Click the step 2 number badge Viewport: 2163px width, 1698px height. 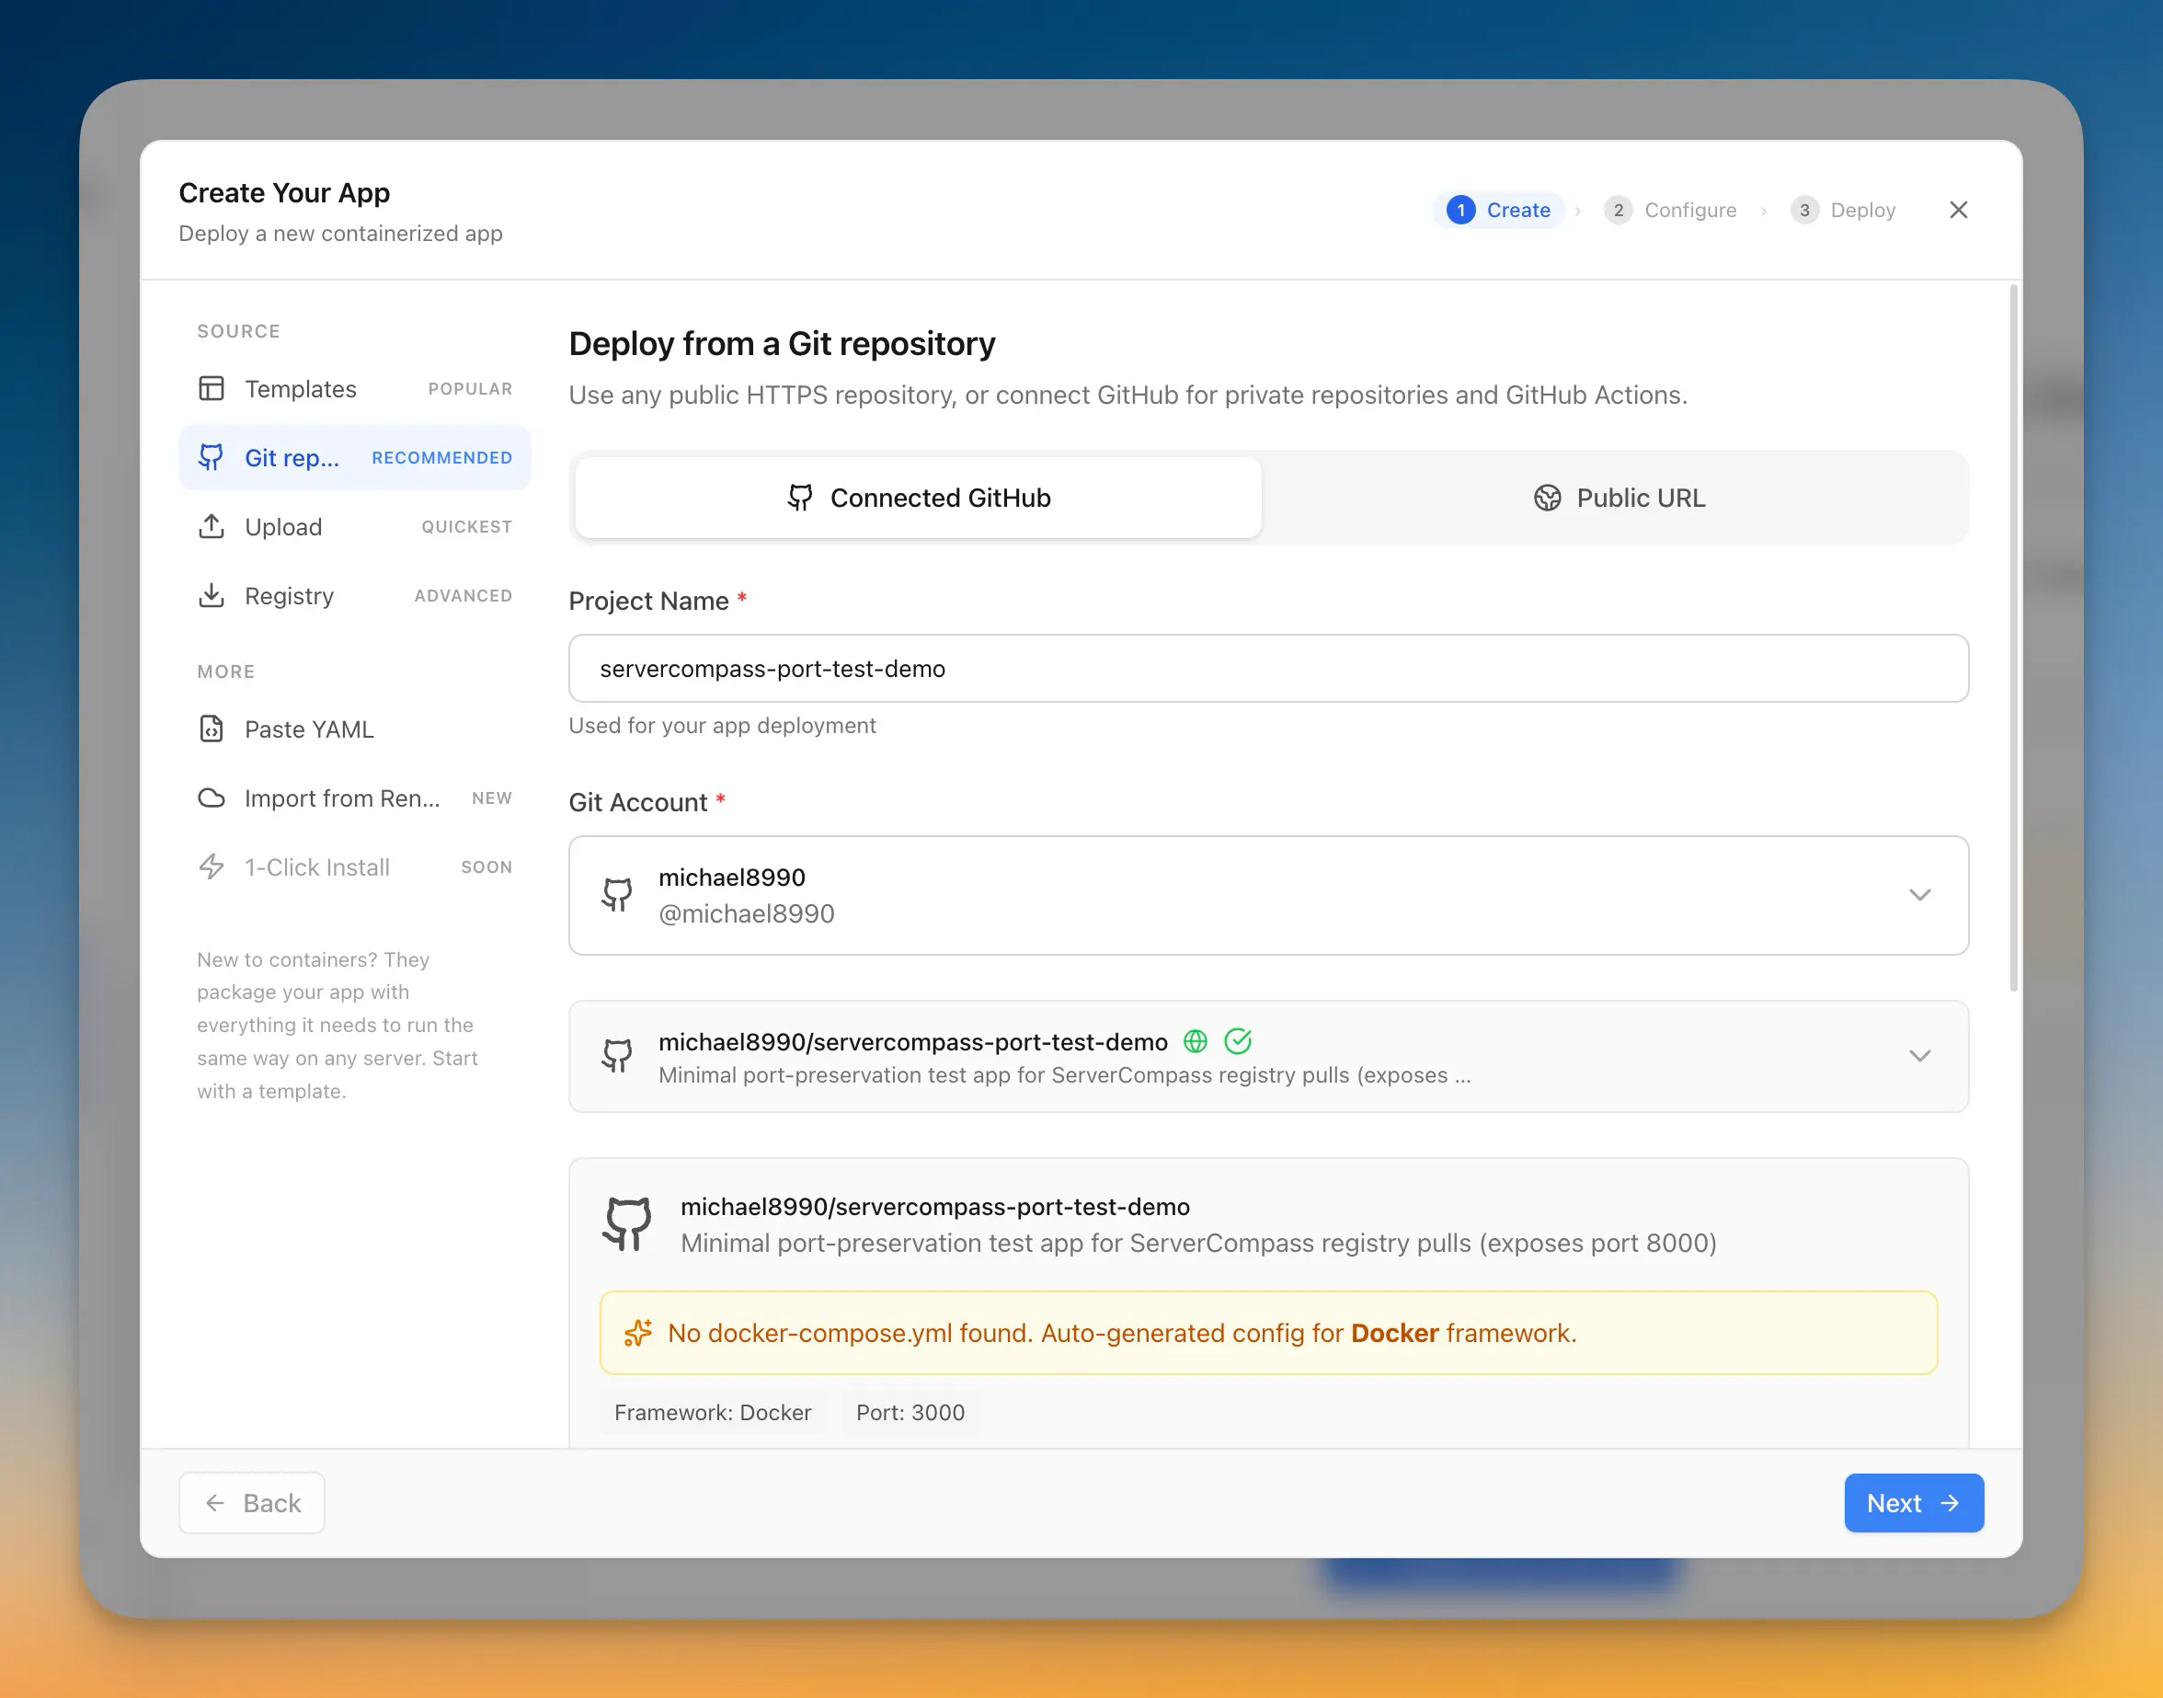point(1619,210)
